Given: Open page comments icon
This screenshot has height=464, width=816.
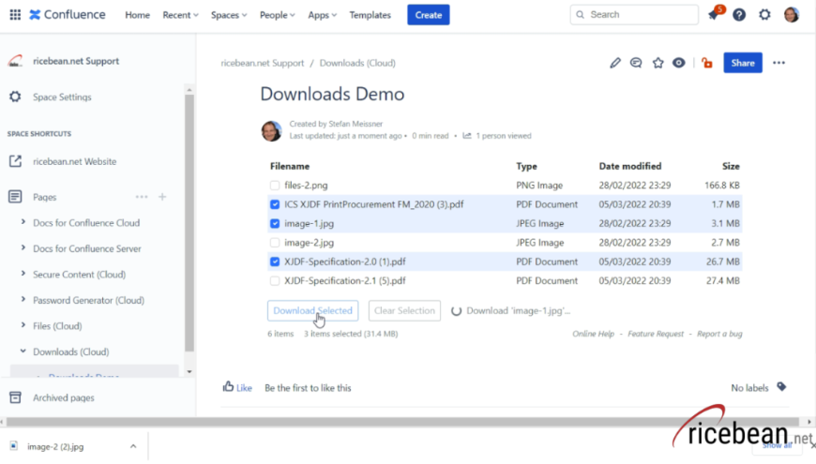Looking at the screenshot, I should tap(636, 63).
